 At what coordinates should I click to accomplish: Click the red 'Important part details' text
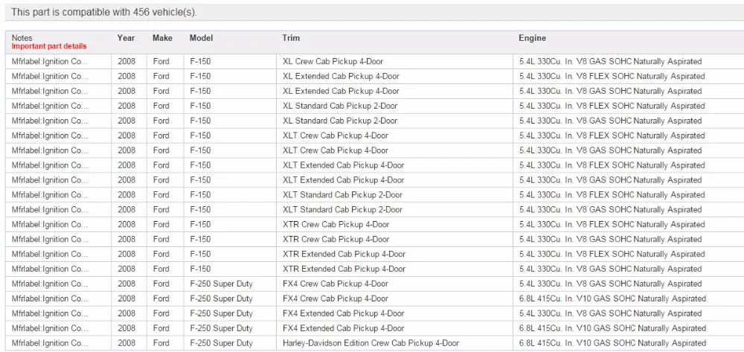49,46
